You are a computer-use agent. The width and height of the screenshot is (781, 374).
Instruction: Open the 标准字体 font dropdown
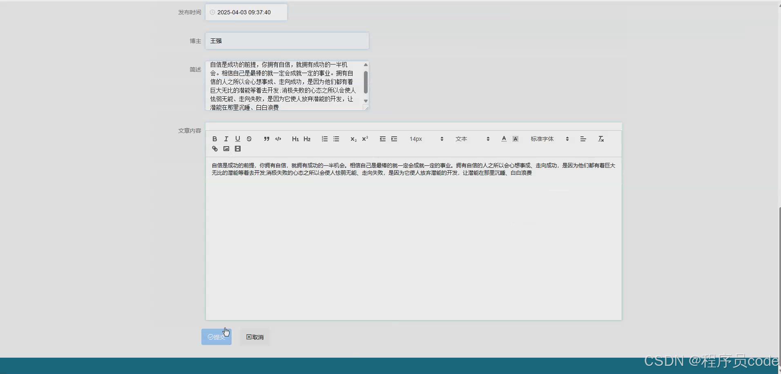pyautogui.click(x=549, y=139)
